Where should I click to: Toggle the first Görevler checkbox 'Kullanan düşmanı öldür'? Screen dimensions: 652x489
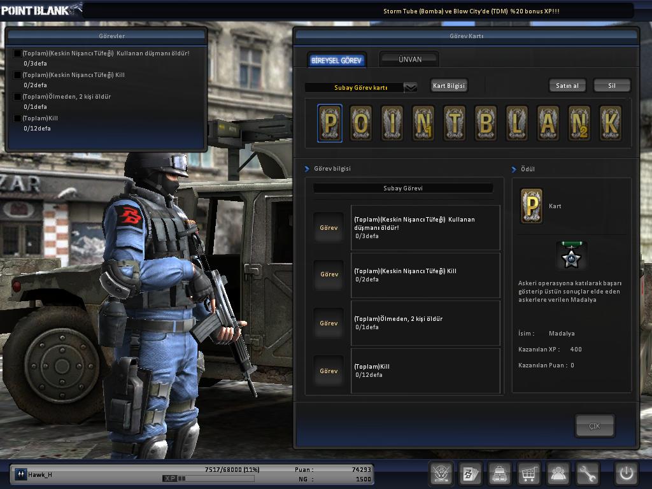pyautogui.click(x=17, y=53)
